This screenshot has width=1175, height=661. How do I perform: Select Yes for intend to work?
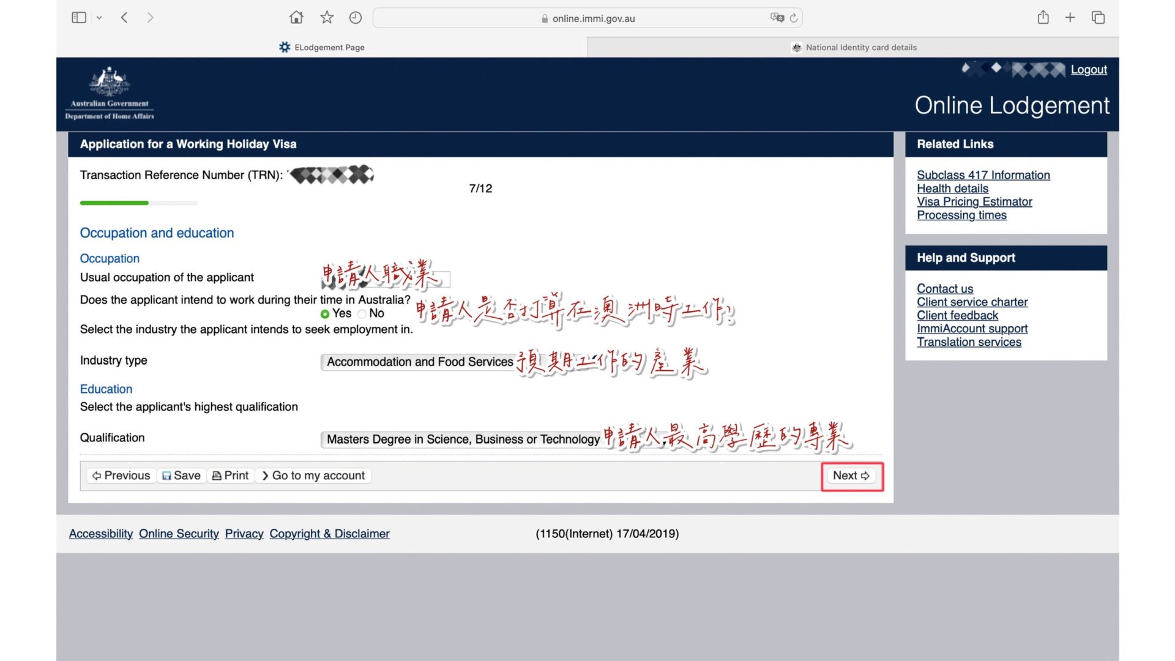[325, 314]
